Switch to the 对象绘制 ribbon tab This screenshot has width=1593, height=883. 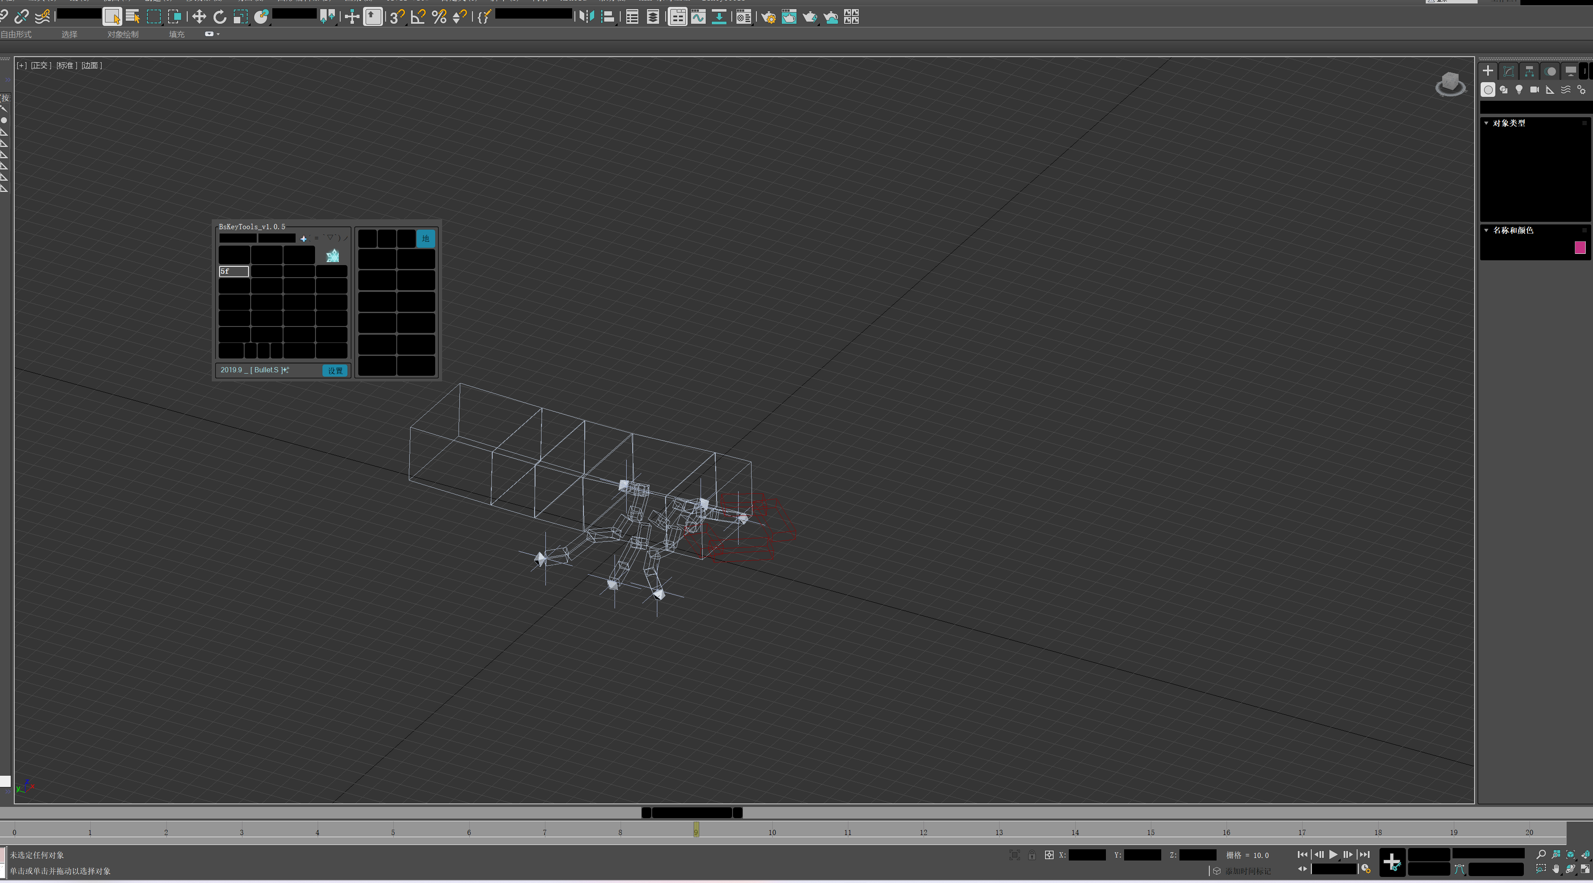123,35
